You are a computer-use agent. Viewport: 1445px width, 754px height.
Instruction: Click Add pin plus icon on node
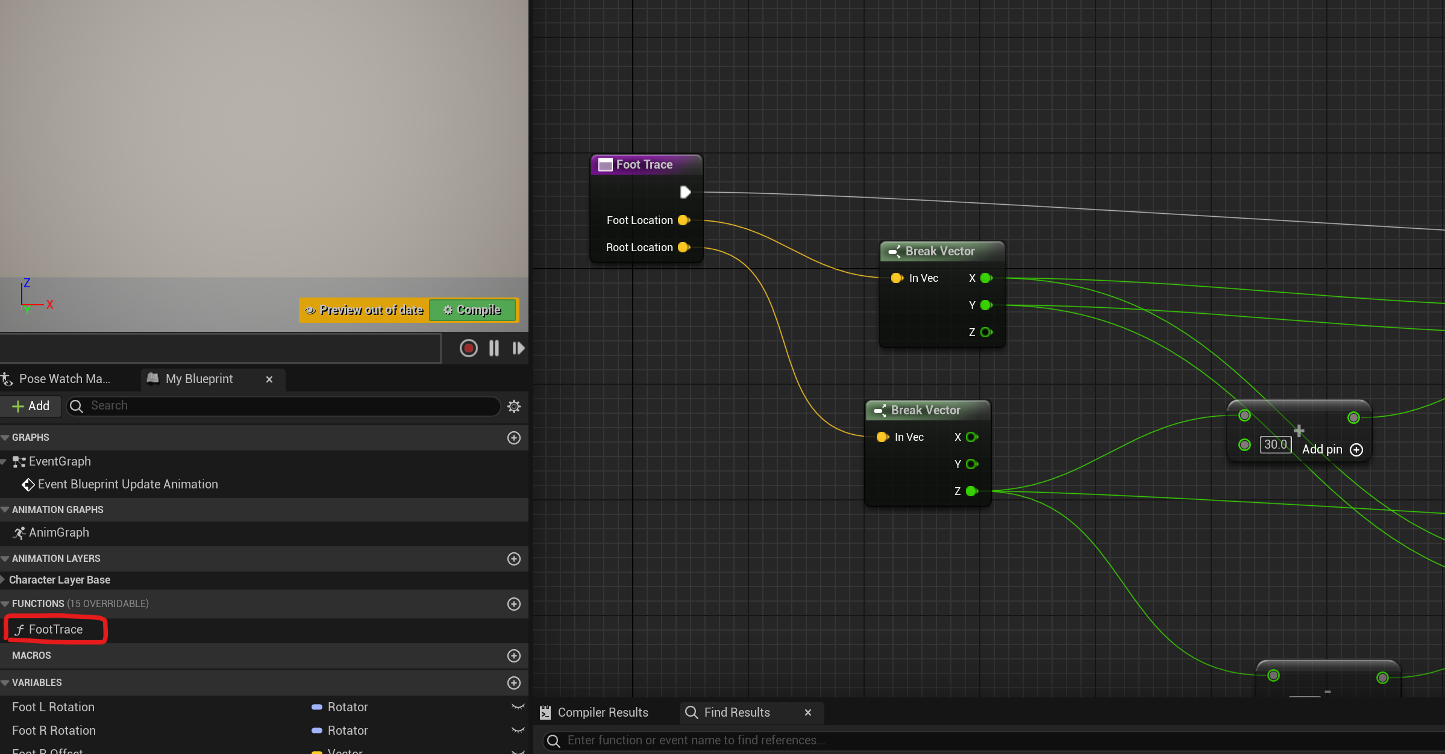point(1356,450)
